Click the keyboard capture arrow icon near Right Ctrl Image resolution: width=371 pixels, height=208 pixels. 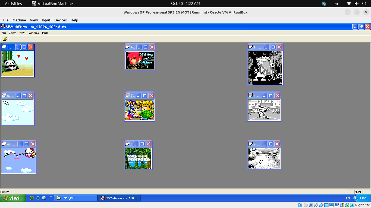tap(352, 205)
